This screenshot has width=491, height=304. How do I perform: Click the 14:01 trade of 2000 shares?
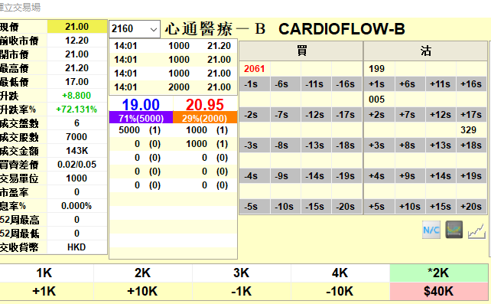tap(173, 87)
